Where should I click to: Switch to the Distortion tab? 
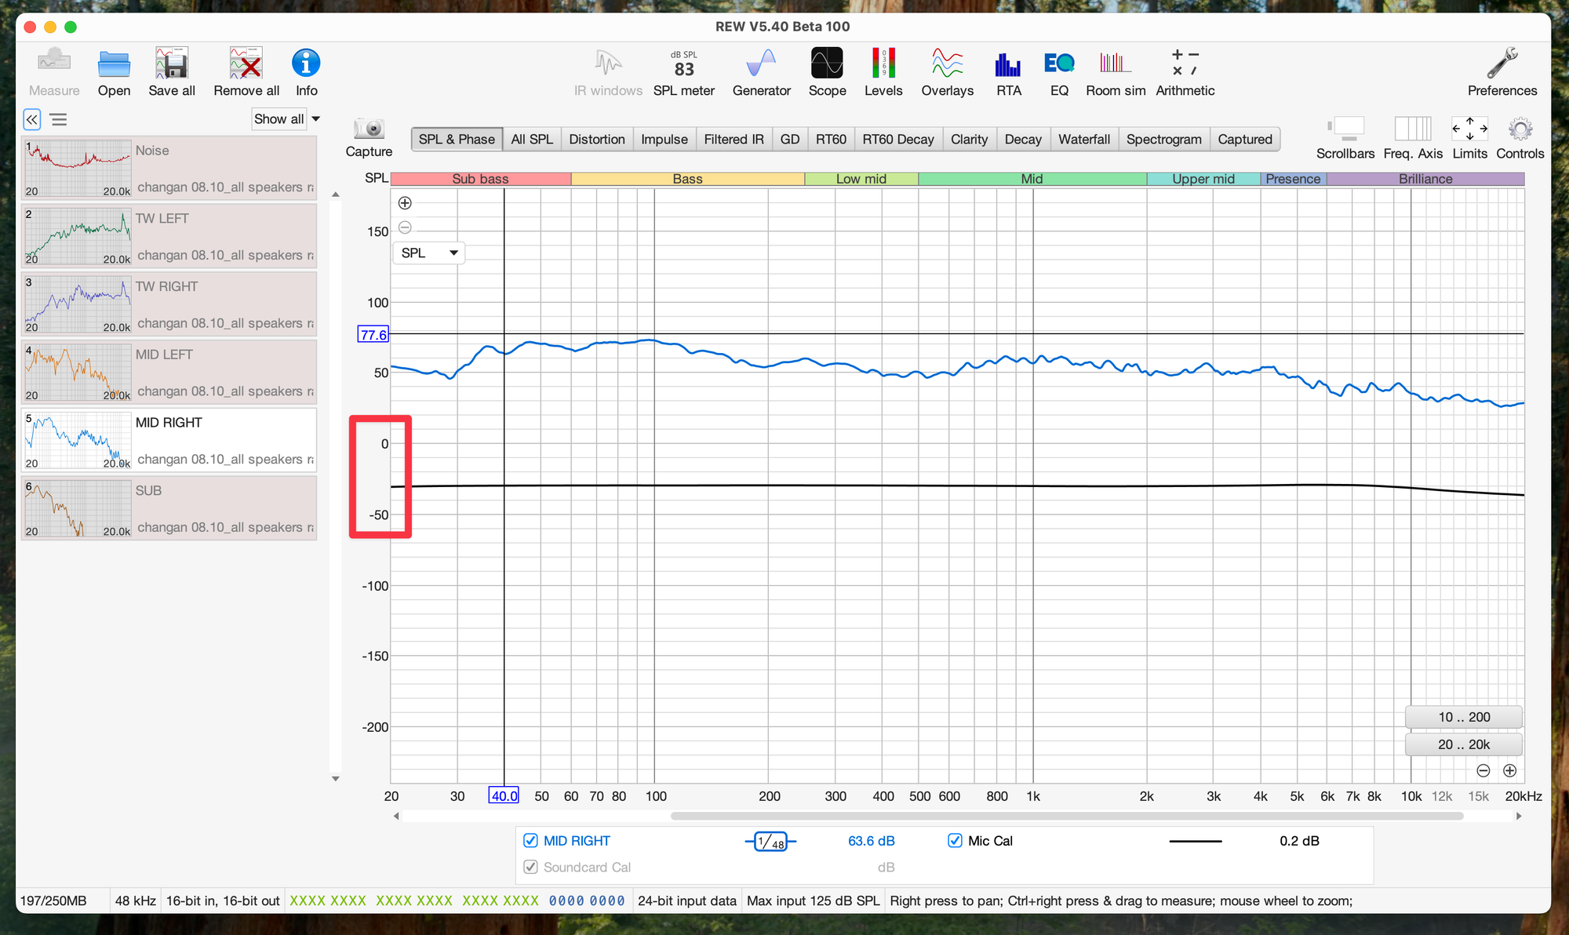[x=596, y=139]
